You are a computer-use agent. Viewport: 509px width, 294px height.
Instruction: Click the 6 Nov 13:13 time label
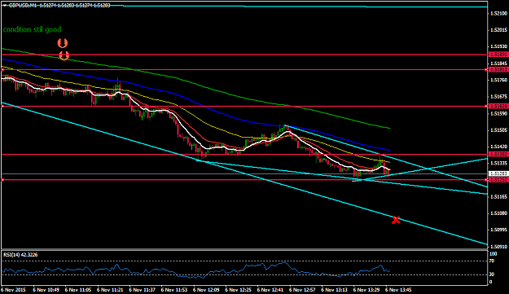[x=335, y=289]
